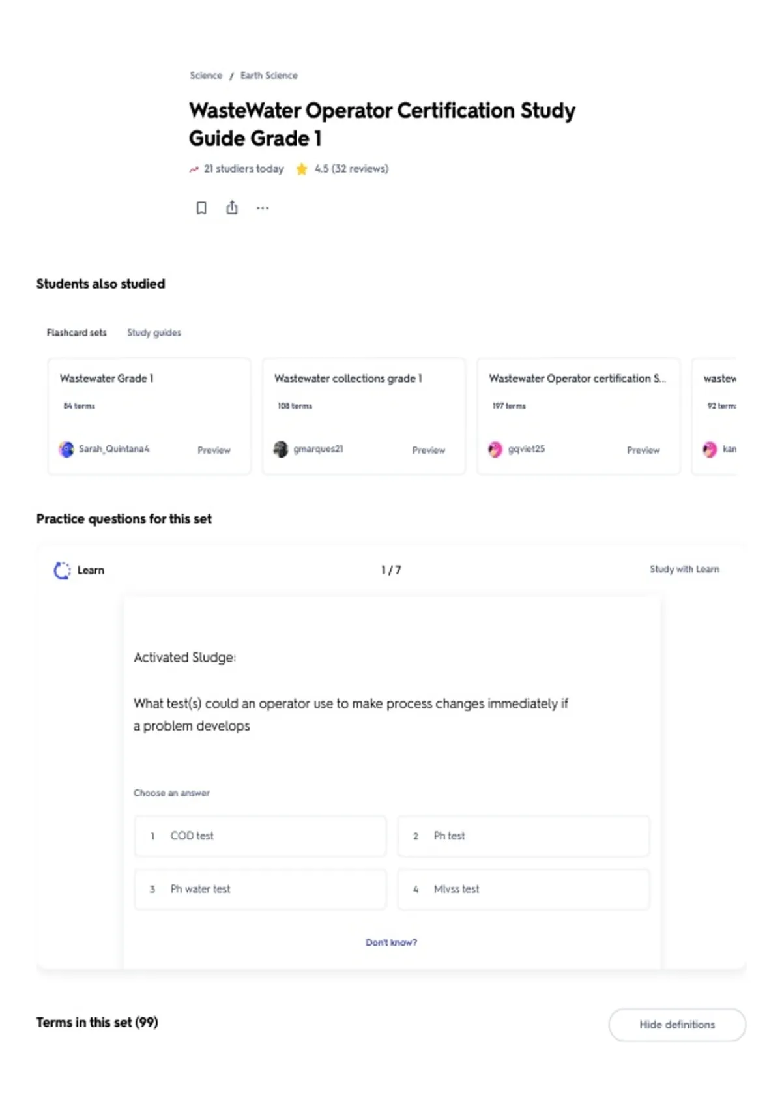The width and height of the screenshot is (782, 1108).
Task: Click the yellow star rating icon
Action: [x=302, y=169]
